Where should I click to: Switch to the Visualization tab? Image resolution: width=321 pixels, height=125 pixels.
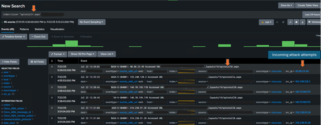57,29
